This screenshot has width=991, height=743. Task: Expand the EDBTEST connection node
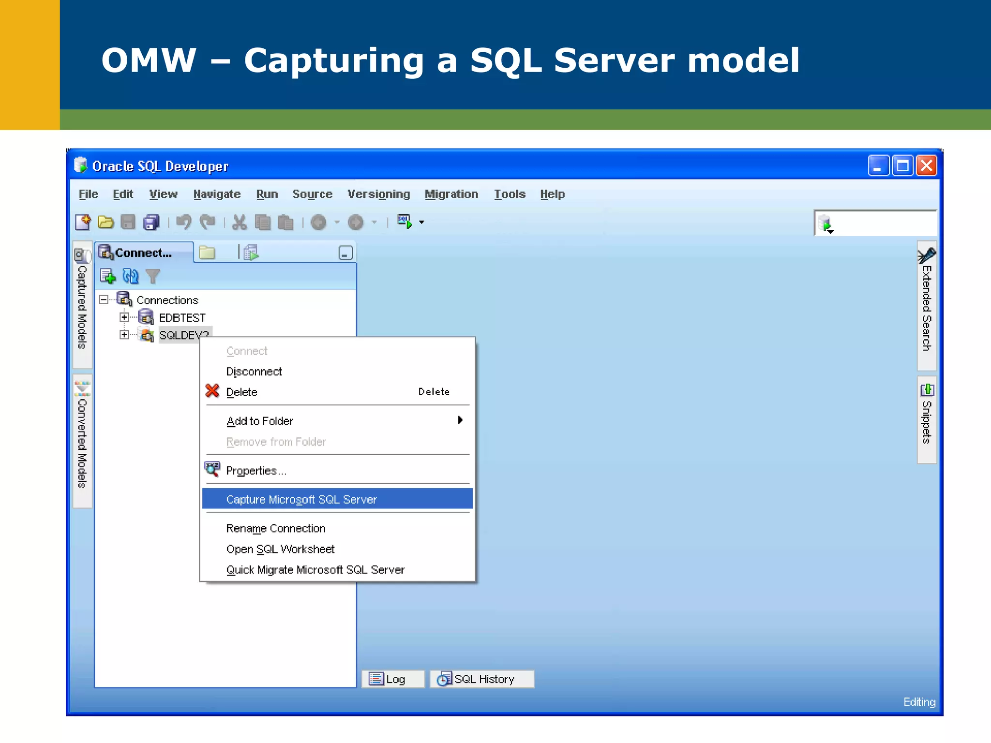124,317
